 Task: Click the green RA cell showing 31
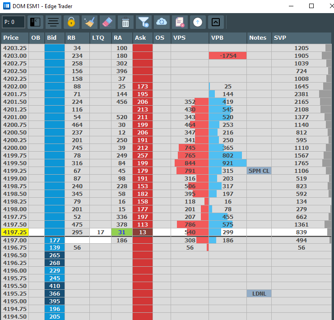coord(121,232)
